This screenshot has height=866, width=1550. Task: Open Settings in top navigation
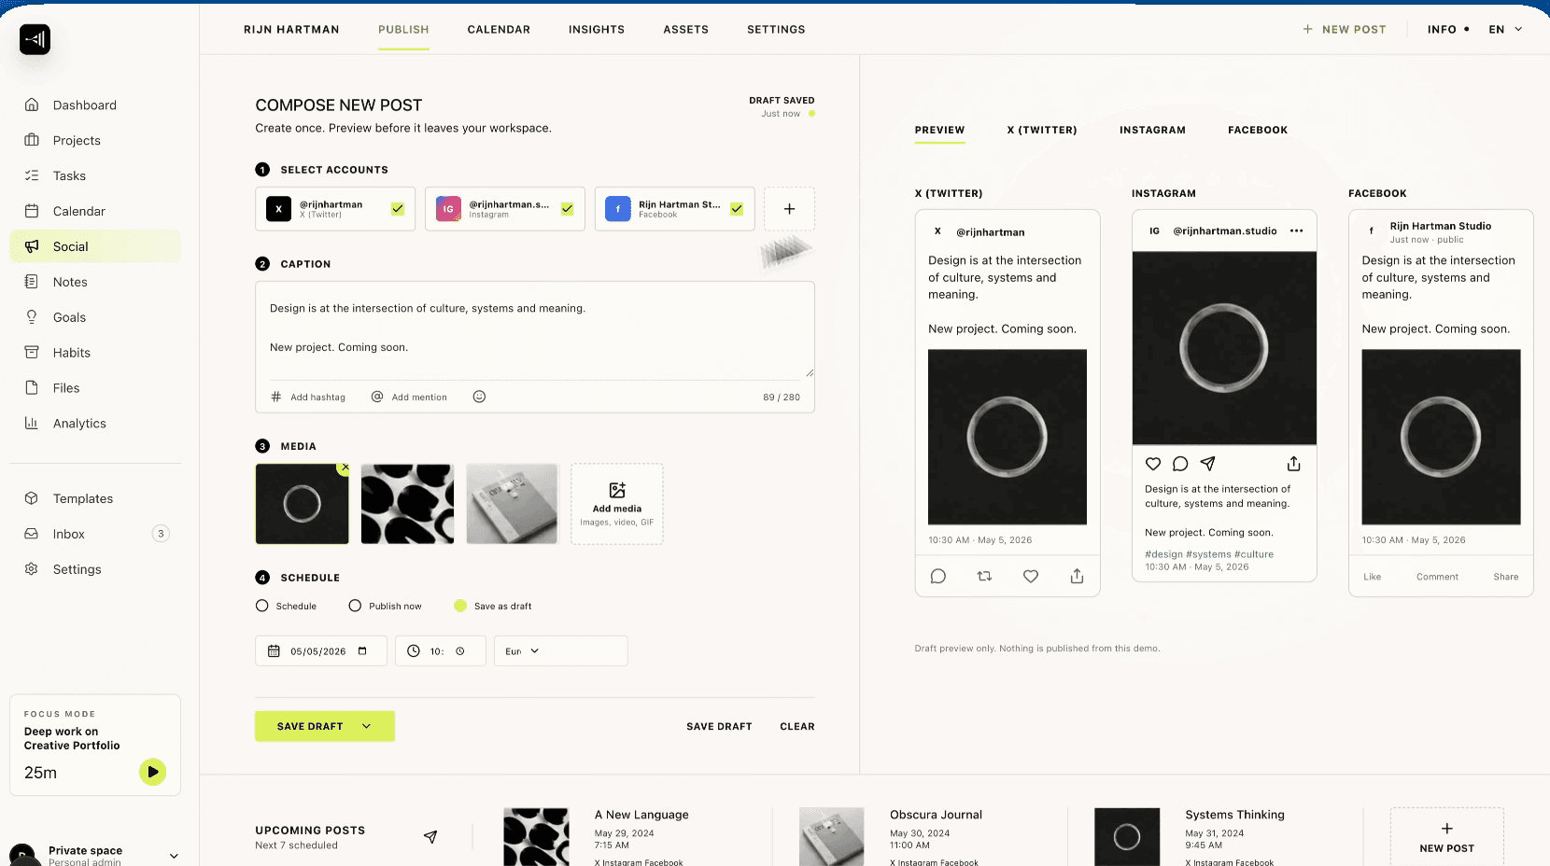pyautogui.click(x=776, y=30)
